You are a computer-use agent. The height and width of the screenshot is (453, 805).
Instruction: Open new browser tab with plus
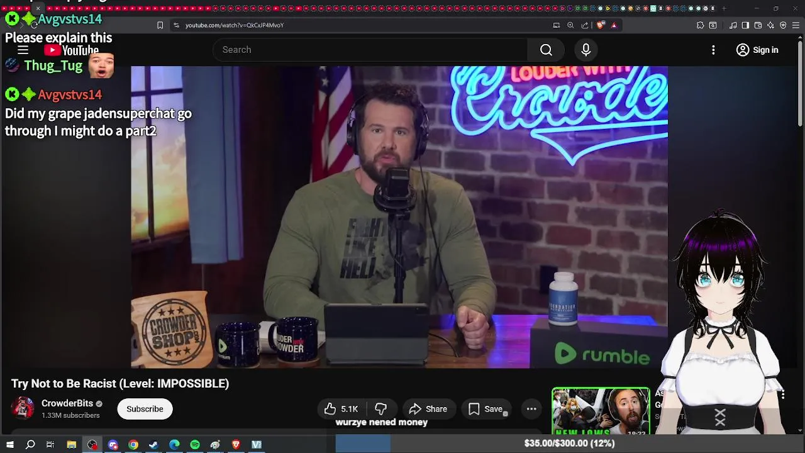pos(724,8)
